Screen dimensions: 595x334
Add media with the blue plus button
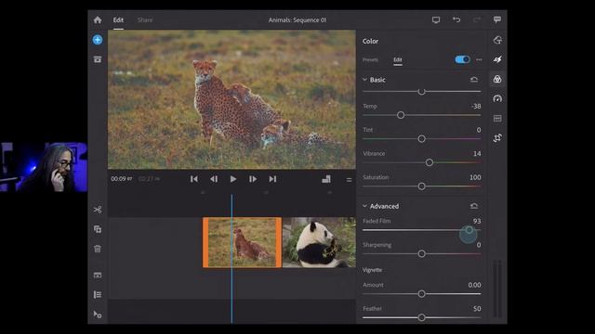tap(98, 40)
